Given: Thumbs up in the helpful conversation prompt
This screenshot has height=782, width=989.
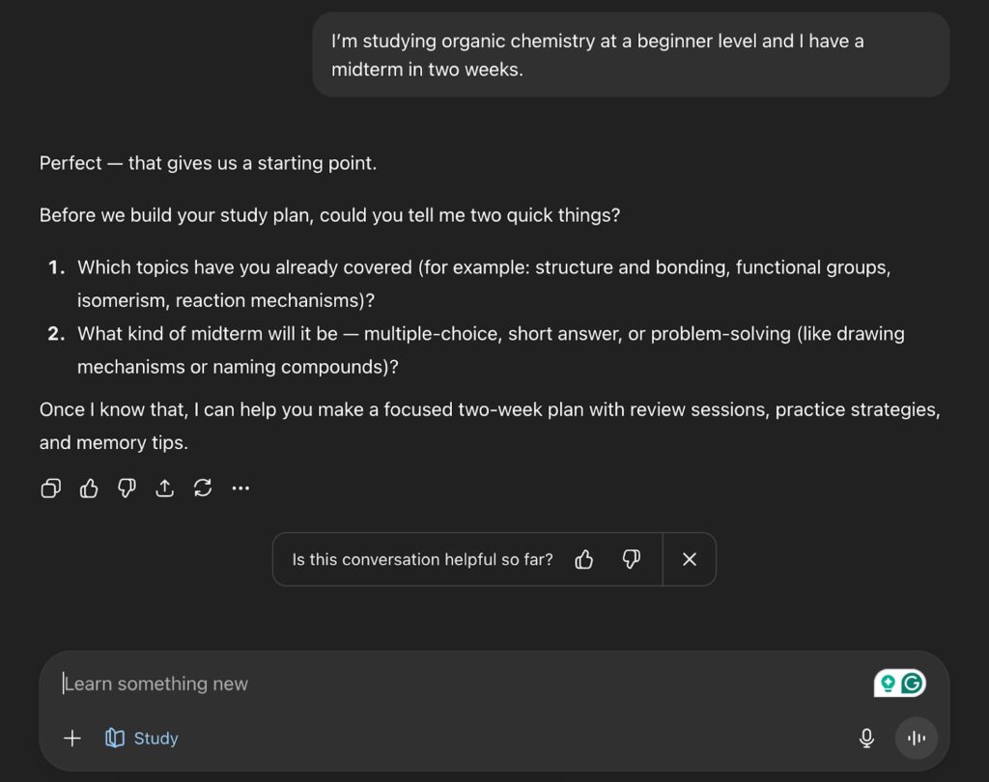Looking at the screenshot, I should click(x=584, y=560).
